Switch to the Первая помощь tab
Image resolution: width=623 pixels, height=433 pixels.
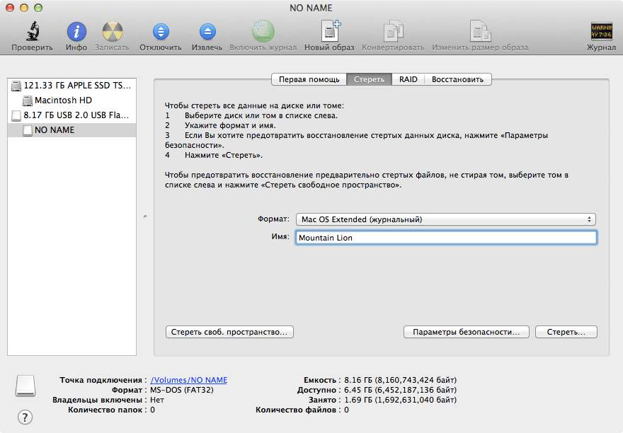coord(309,79)
